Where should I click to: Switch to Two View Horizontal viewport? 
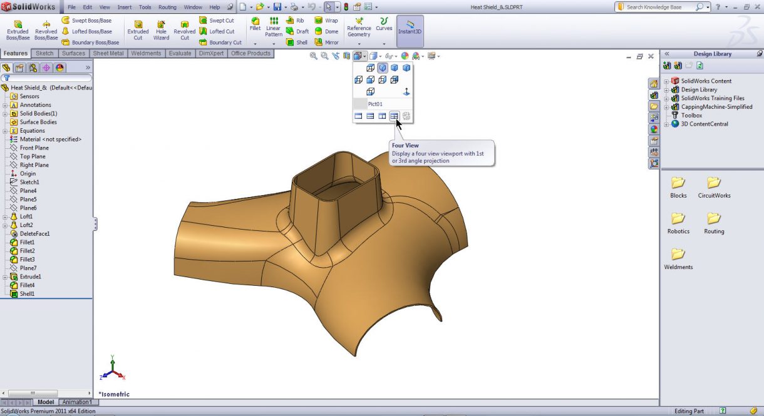370,116
